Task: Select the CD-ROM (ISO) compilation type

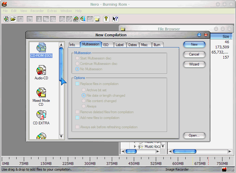Action: click(41, 50)
